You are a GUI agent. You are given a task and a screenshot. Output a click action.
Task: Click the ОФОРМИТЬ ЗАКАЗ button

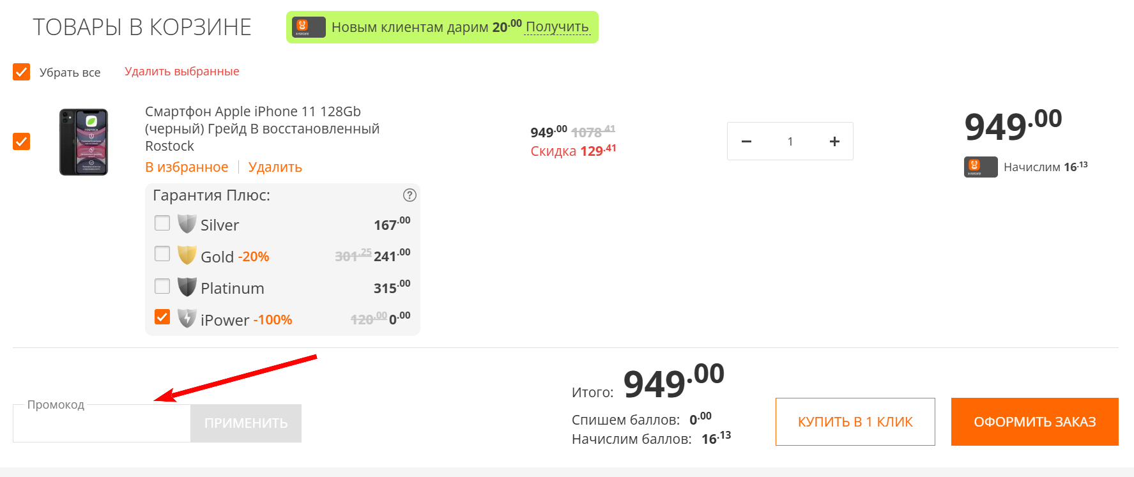(1034, 421)
